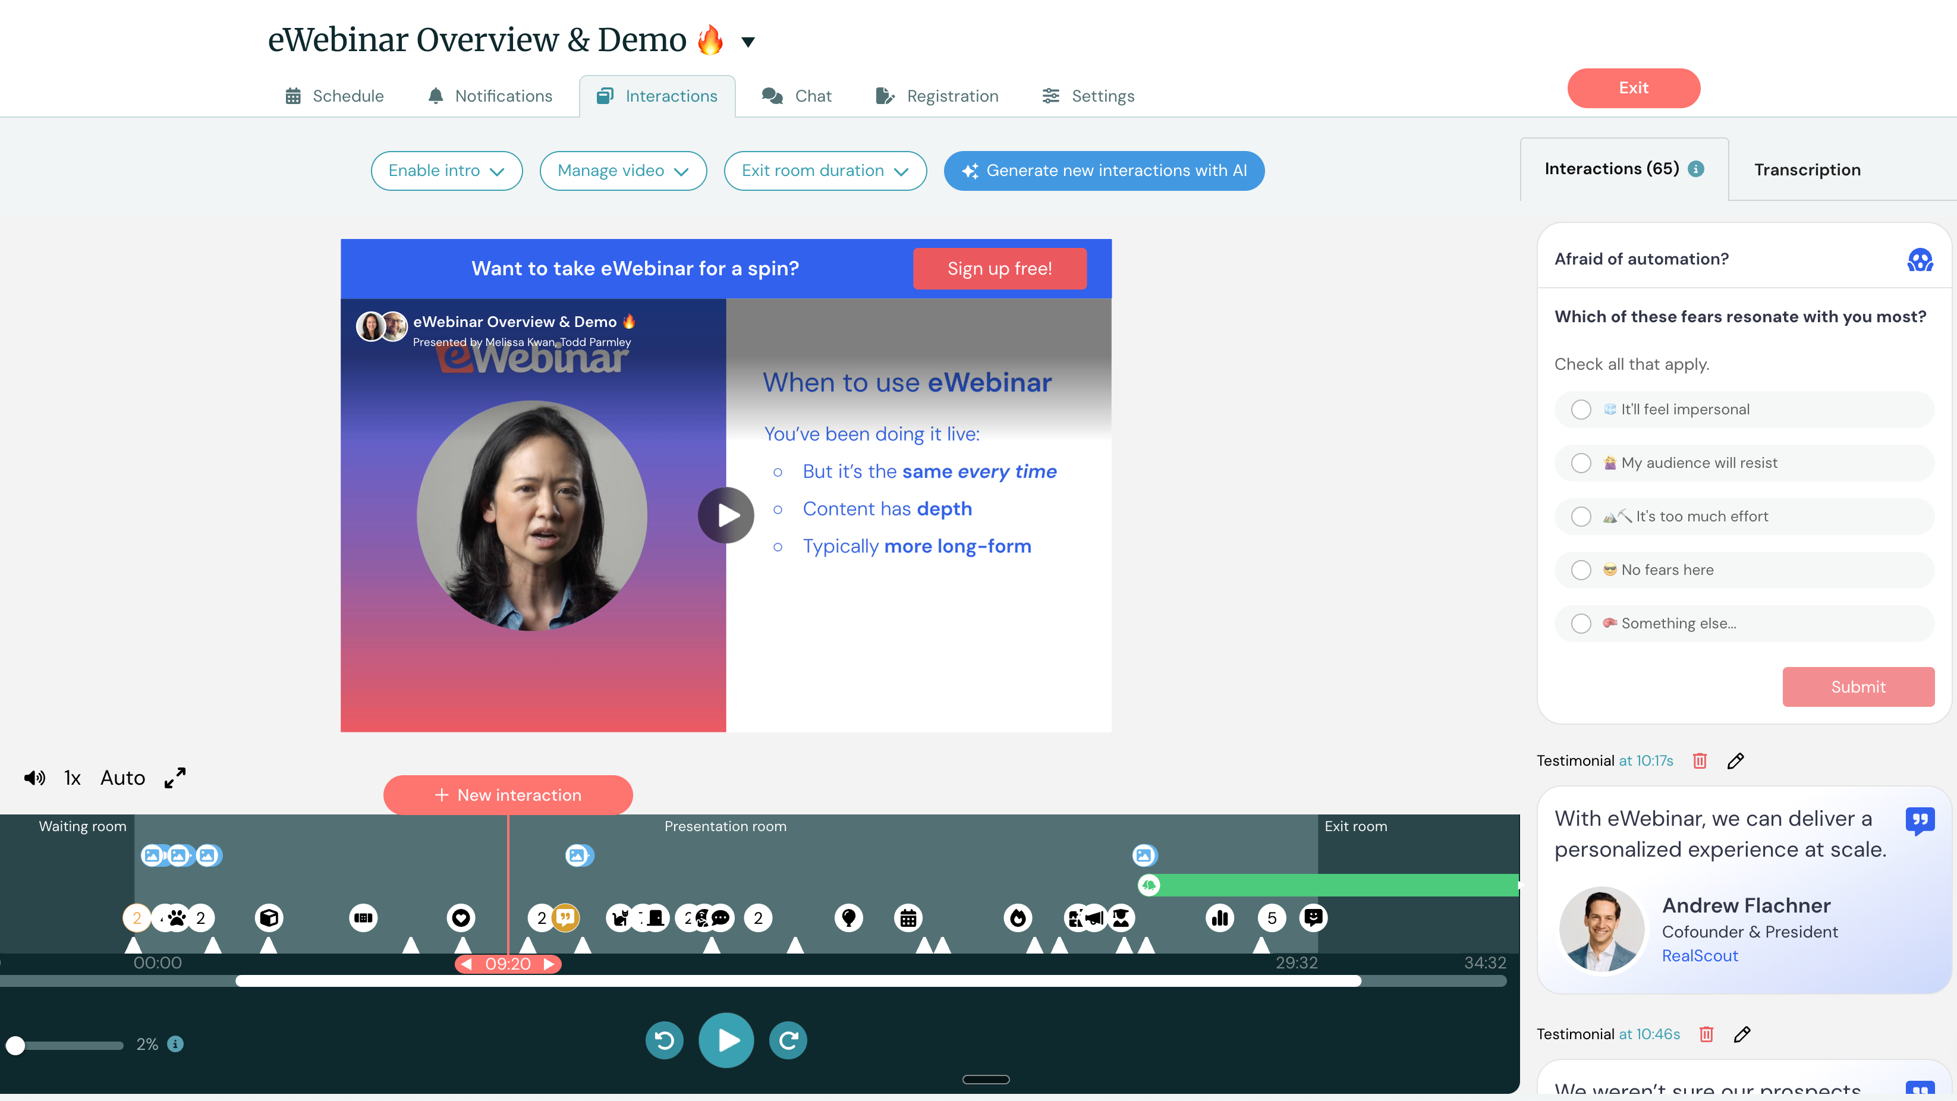Delete the Testimonial at 10:17s

(1700, 760)
